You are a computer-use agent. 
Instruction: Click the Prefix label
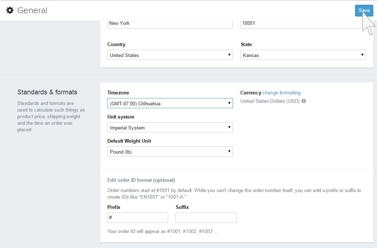pyautogui.click(x=114, y=207)
